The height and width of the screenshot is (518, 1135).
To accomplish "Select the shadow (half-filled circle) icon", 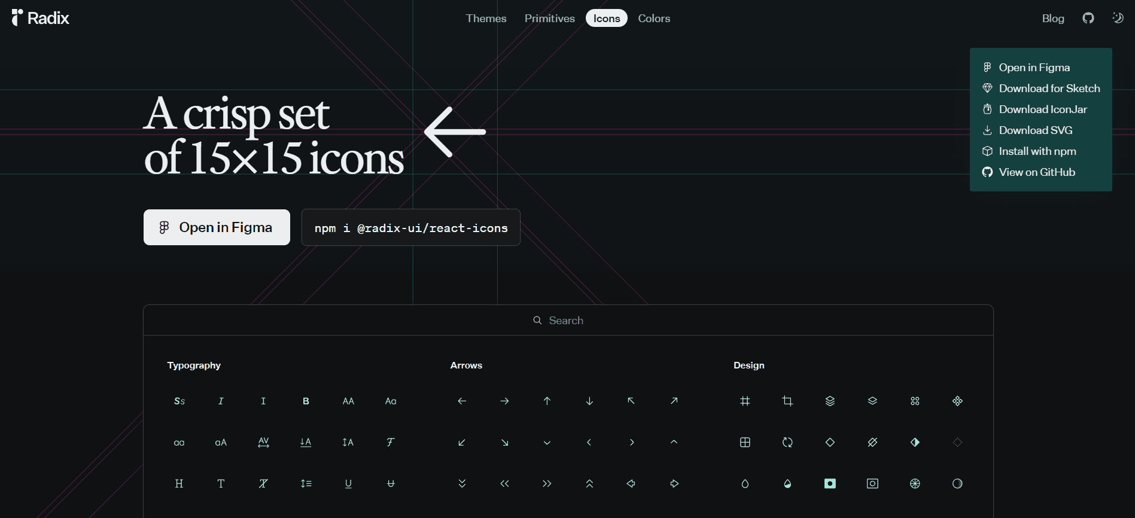I will pyautogui.click(x=957, y=483).
